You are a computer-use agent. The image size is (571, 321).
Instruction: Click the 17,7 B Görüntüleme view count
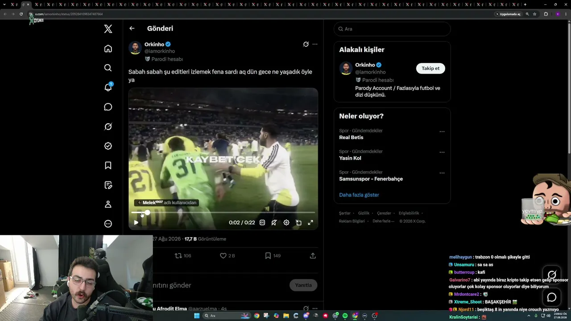coord(205,239)
